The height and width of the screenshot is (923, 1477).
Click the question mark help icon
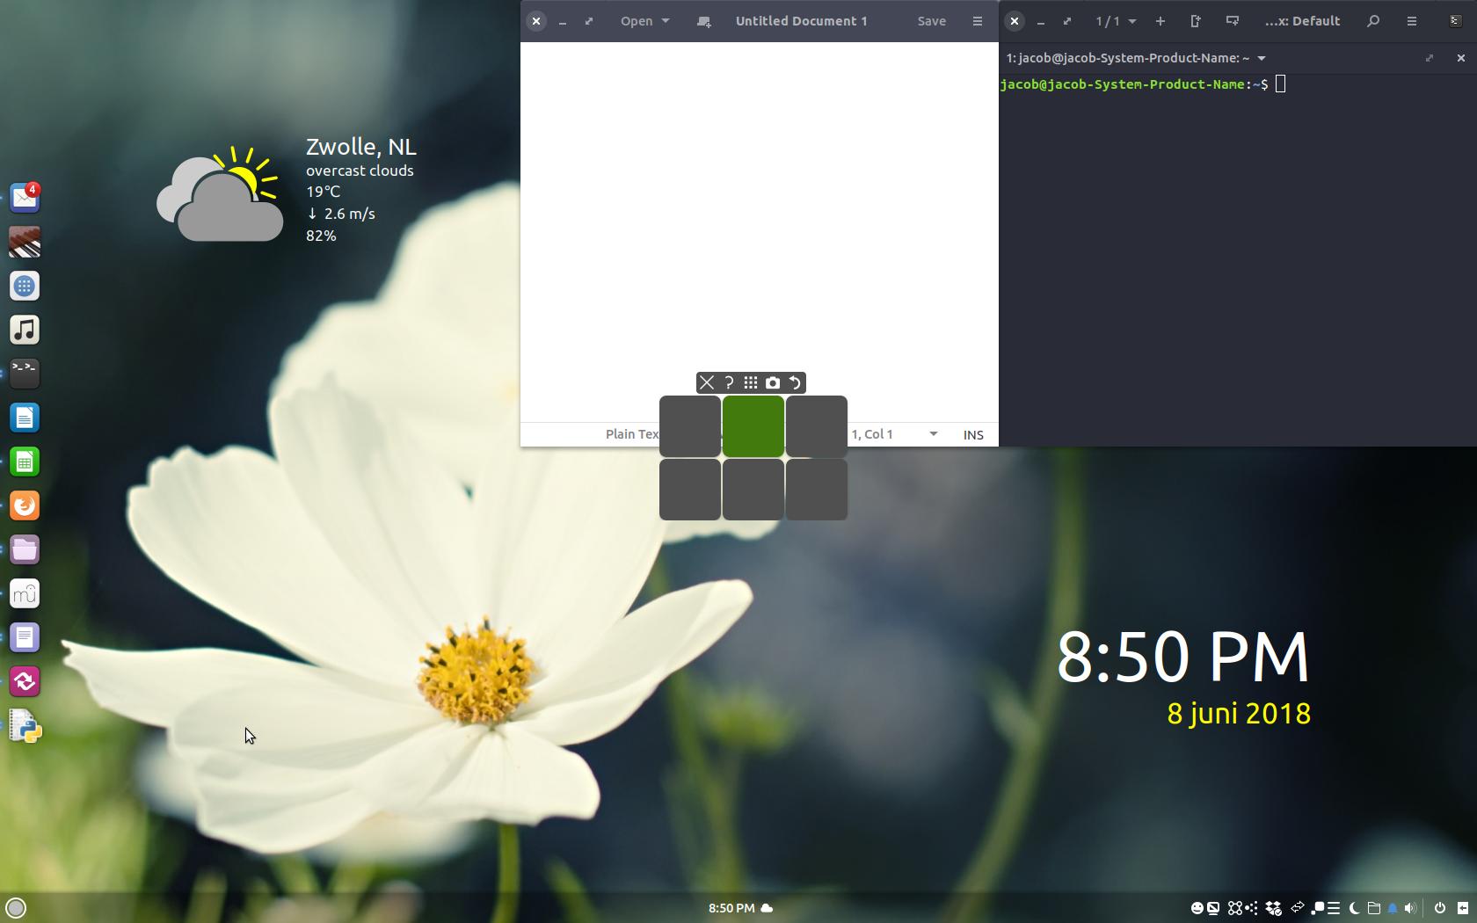coord(729,382)
